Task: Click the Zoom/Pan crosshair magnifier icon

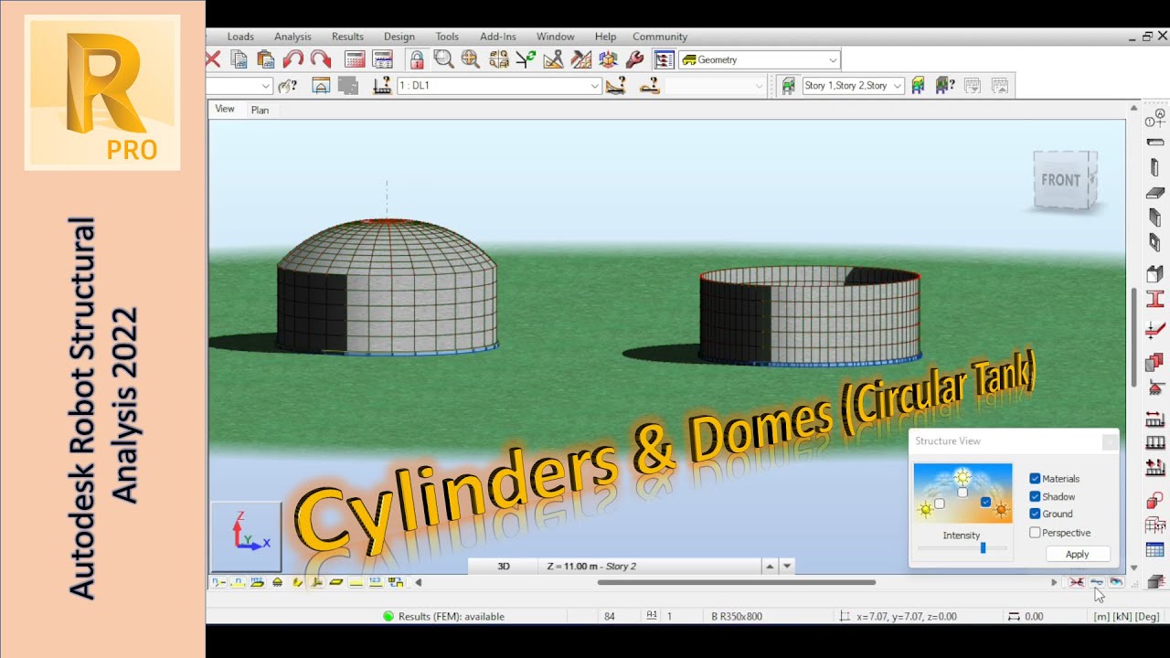Action: [x=471, y=59]
